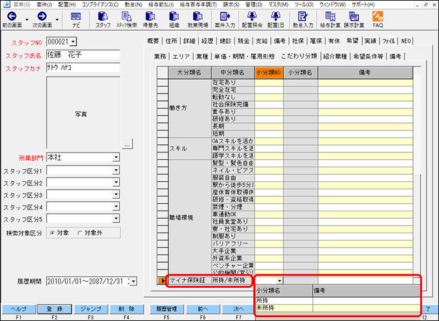Click the 削除 F4 button

127,309
